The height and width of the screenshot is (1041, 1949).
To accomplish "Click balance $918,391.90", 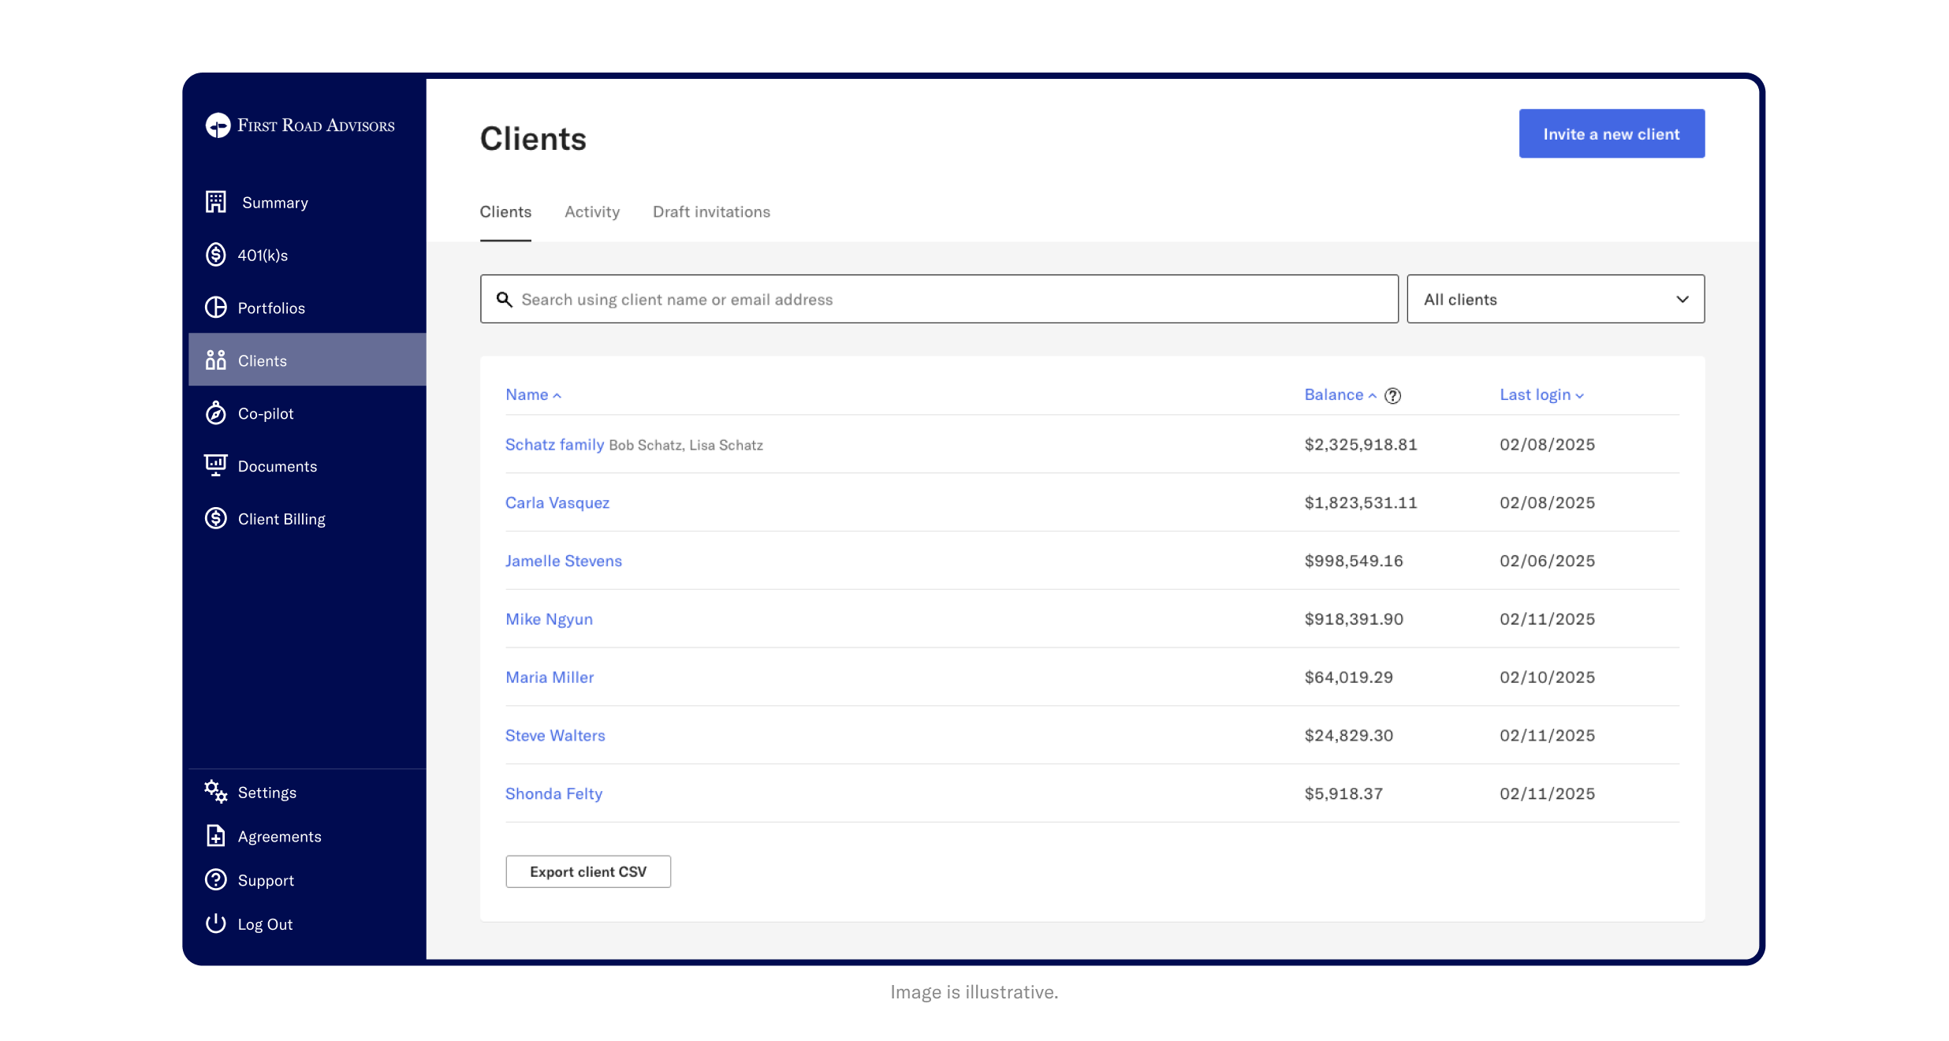I will click(1354, 619).
